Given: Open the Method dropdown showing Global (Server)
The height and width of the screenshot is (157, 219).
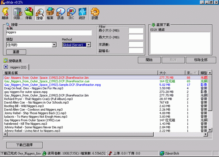Looking at the screenshot, I should tap(89, 45).
